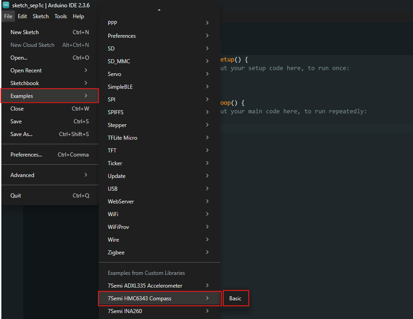Open the SPIFFS examples submenu
Image resolution: width=413 pixels, height=319 pixels.
tap(159, 112)
